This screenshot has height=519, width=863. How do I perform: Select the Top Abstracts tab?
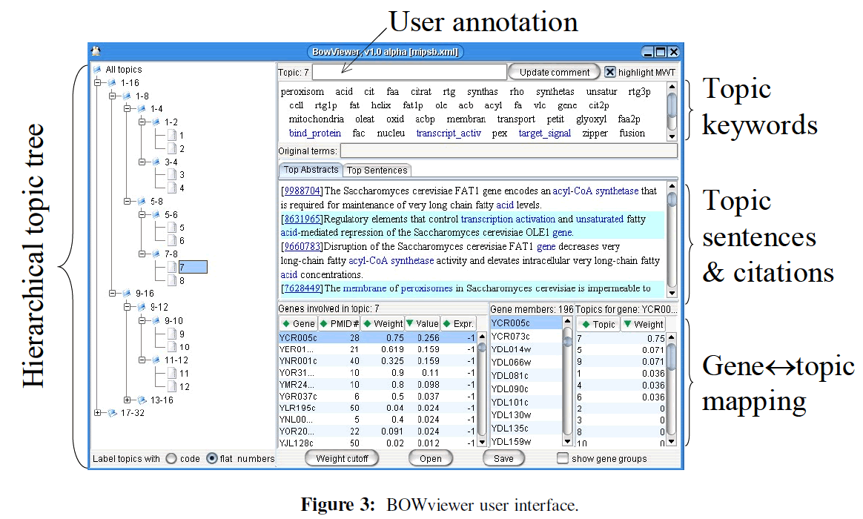coord(311,170)
